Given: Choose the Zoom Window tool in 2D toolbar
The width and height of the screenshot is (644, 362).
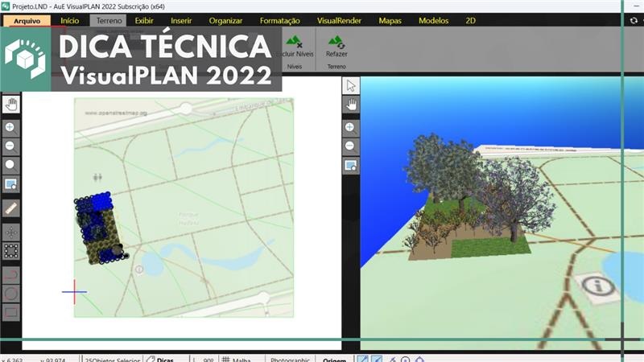Looking at the screenshot, I should coord(10,184).
